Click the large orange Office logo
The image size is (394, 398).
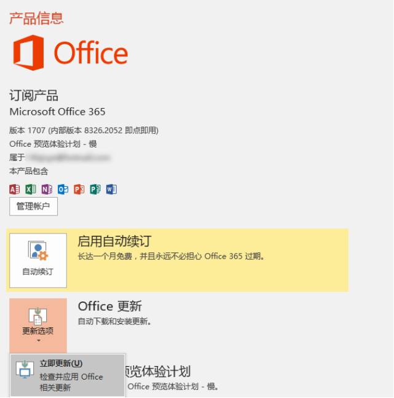pyautogui.click(x=70, y=53)
